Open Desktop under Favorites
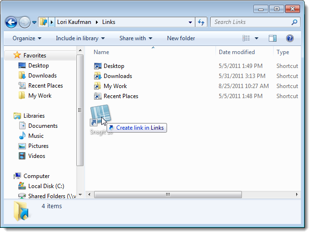This screenshot has width=312, height=235. coord(38,66)
